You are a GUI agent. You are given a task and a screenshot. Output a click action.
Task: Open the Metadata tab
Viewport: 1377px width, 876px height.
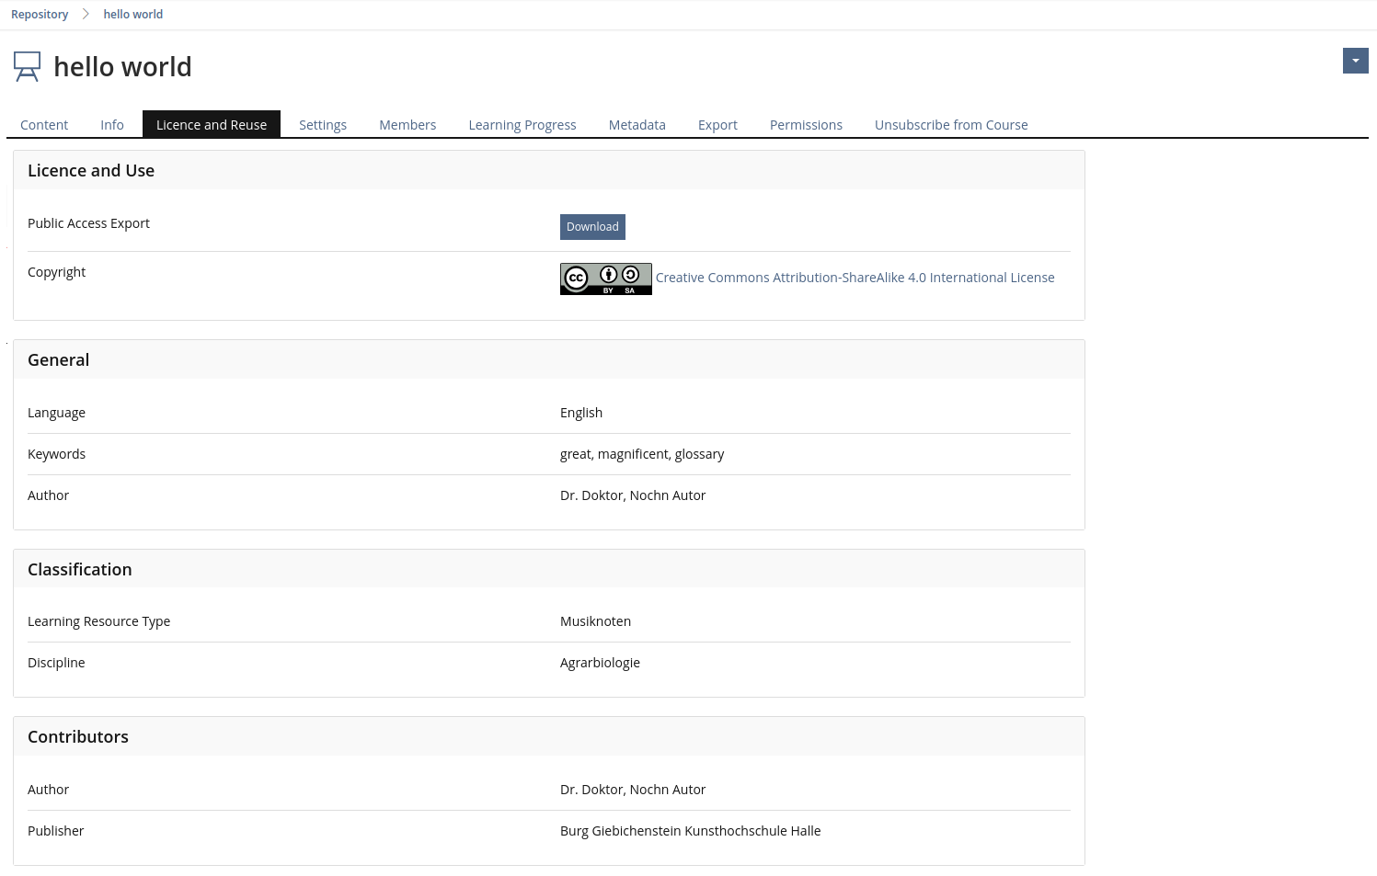(637, 125)
